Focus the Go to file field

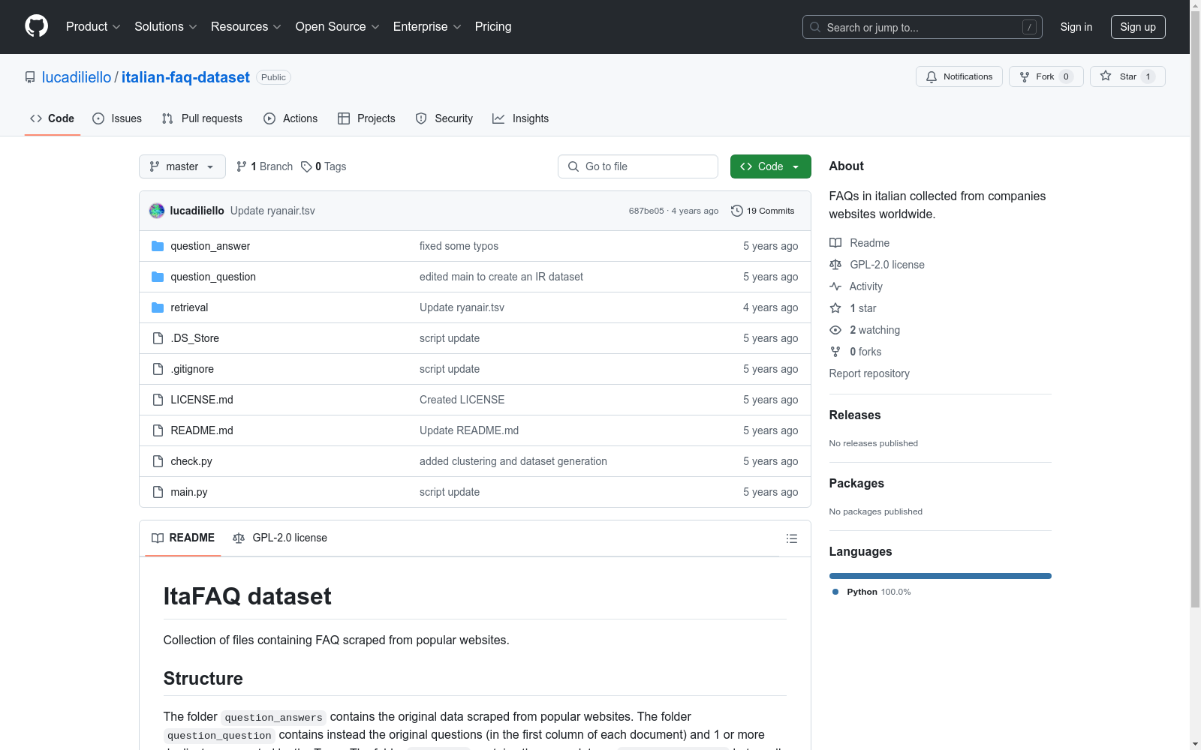pos(638,166)
